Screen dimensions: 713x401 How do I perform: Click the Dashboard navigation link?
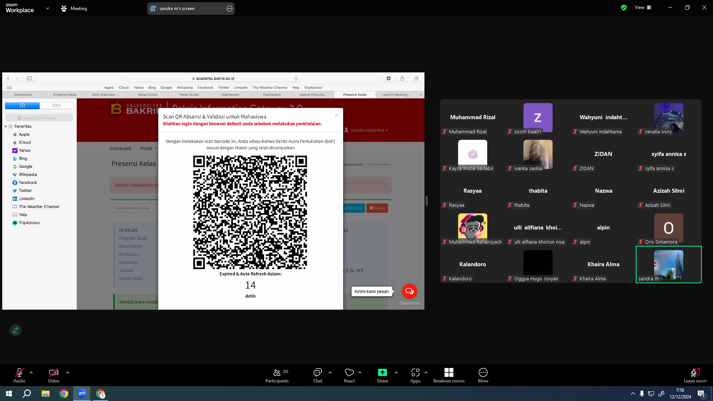(x=120, y=149)
